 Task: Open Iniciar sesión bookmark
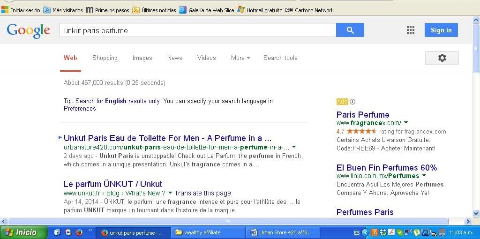tap(21, 10)
